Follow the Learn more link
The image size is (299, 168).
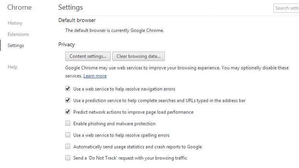tap(95, 76)
